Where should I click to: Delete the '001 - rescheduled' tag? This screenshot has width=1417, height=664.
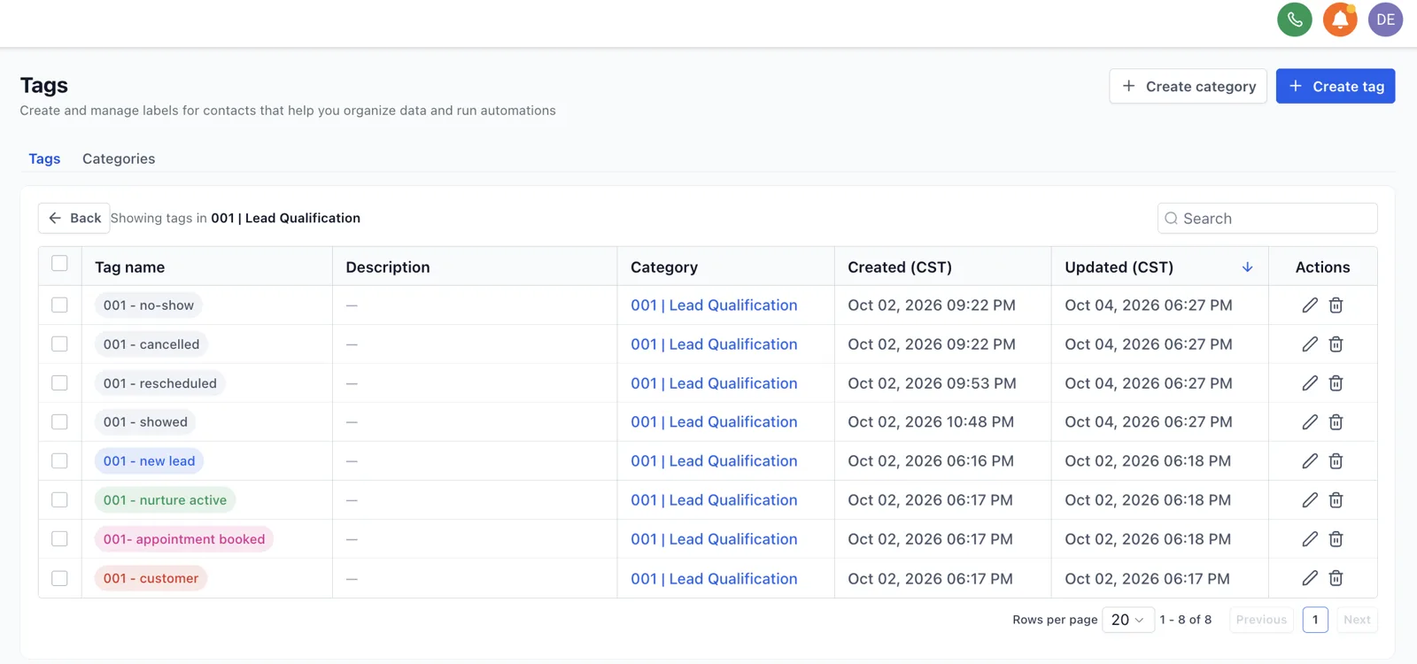[x=1336, y=383]
